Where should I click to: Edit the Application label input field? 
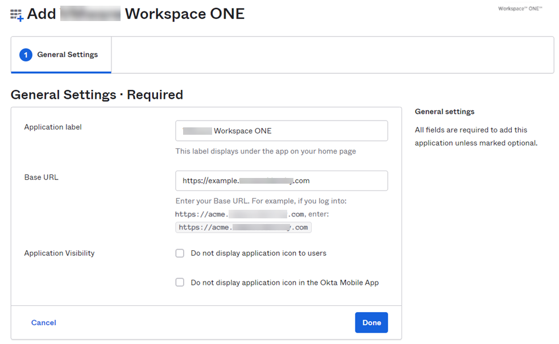click(x=281, y=131)
